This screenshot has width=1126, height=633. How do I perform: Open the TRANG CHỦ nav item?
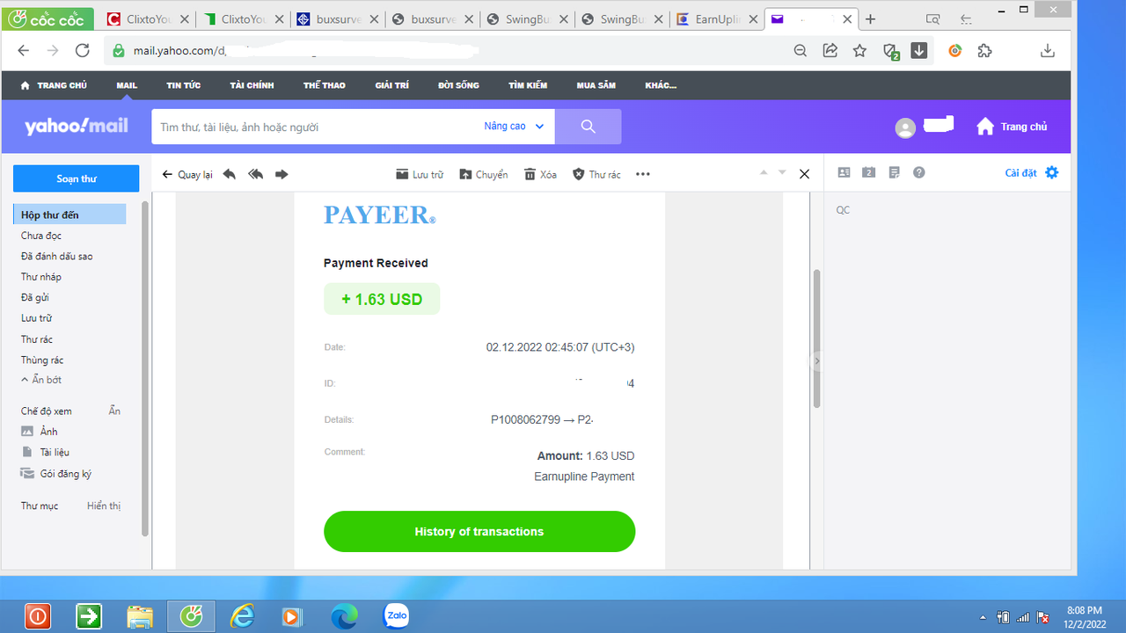click(54, 85)
